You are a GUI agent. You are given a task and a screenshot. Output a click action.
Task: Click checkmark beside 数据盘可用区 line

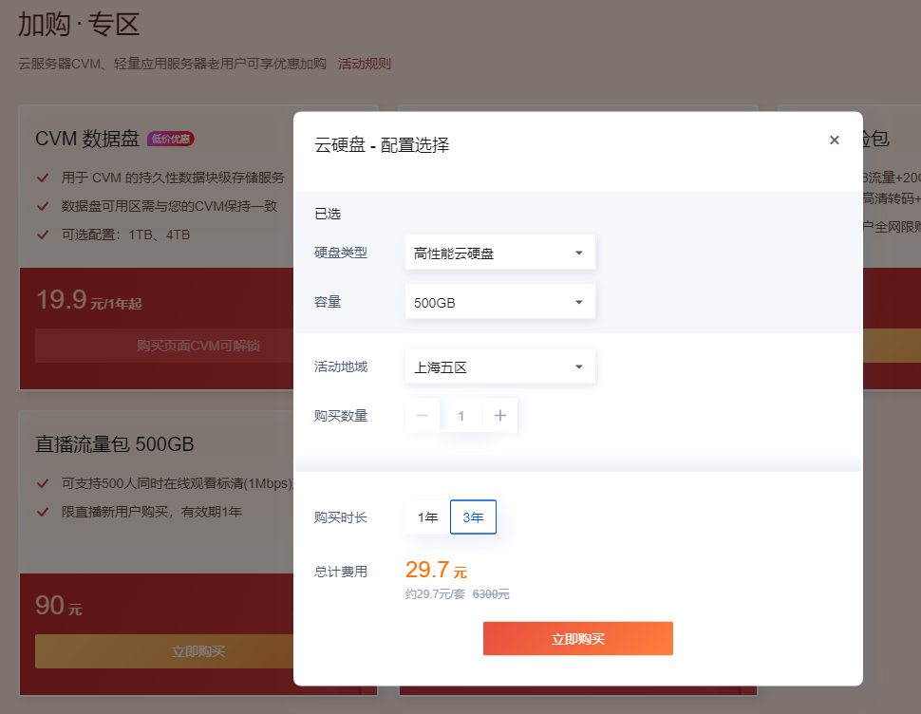pyautogui.click(x=43, y=206)
